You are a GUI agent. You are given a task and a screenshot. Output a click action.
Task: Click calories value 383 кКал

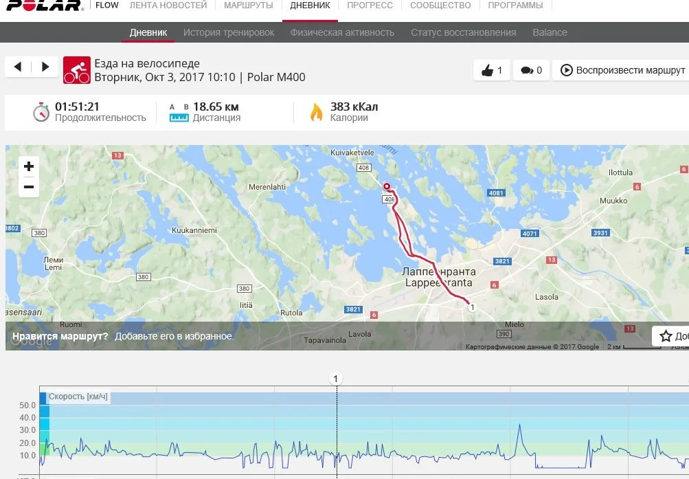pos(354,107)
